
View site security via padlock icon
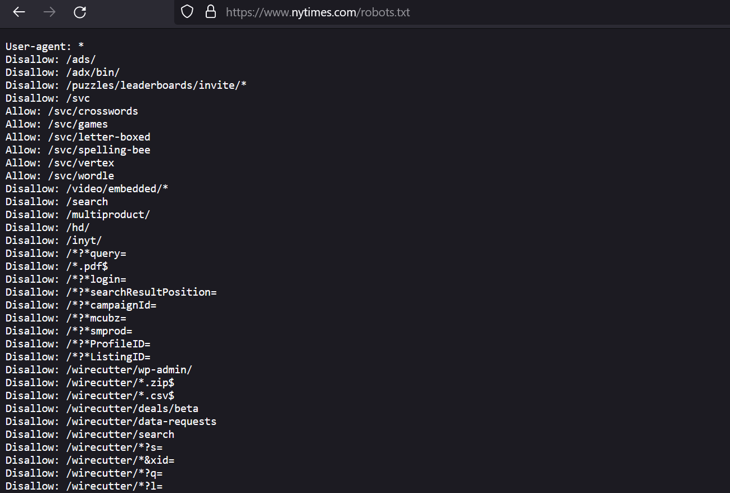pos(211,12)
